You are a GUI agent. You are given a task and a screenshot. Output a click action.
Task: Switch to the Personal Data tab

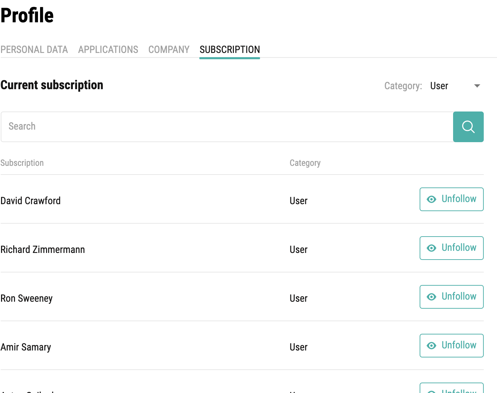[34, 50]
